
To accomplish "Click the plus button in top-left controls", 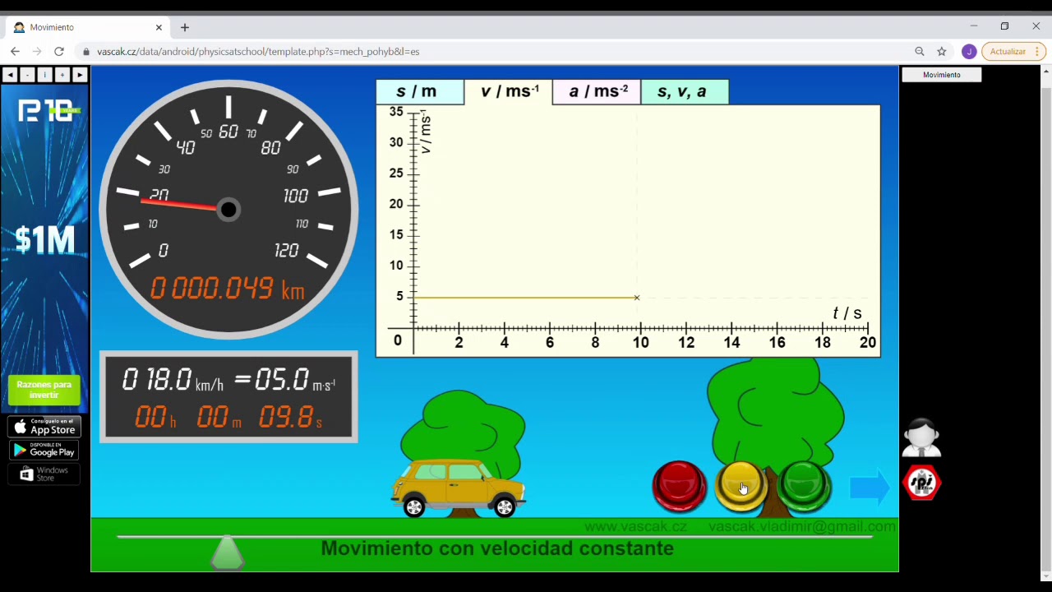I will click(62, 75).
